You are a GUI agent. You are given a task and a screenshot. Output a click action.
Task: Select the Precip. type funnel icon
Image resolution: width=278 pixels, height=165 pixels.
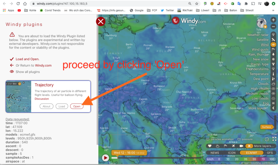(x=273, y=64)
